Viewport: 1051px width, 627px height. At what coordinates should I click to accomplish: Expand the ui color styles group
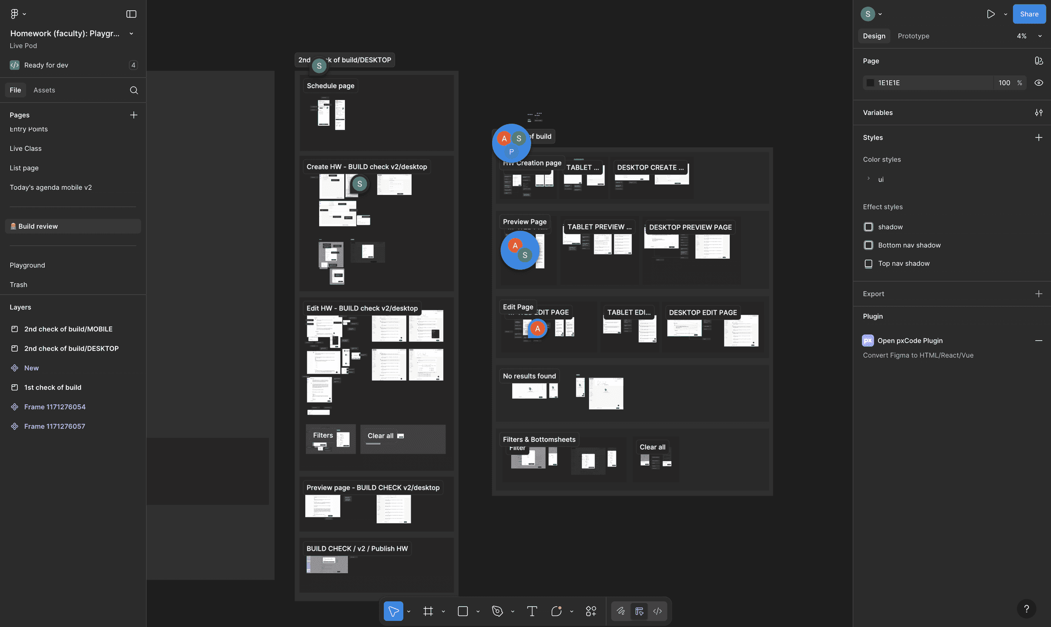(868, 179)
